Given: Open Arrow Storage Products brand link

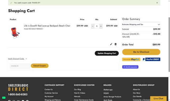Looking at the screenshot, I should coord(112,97).
